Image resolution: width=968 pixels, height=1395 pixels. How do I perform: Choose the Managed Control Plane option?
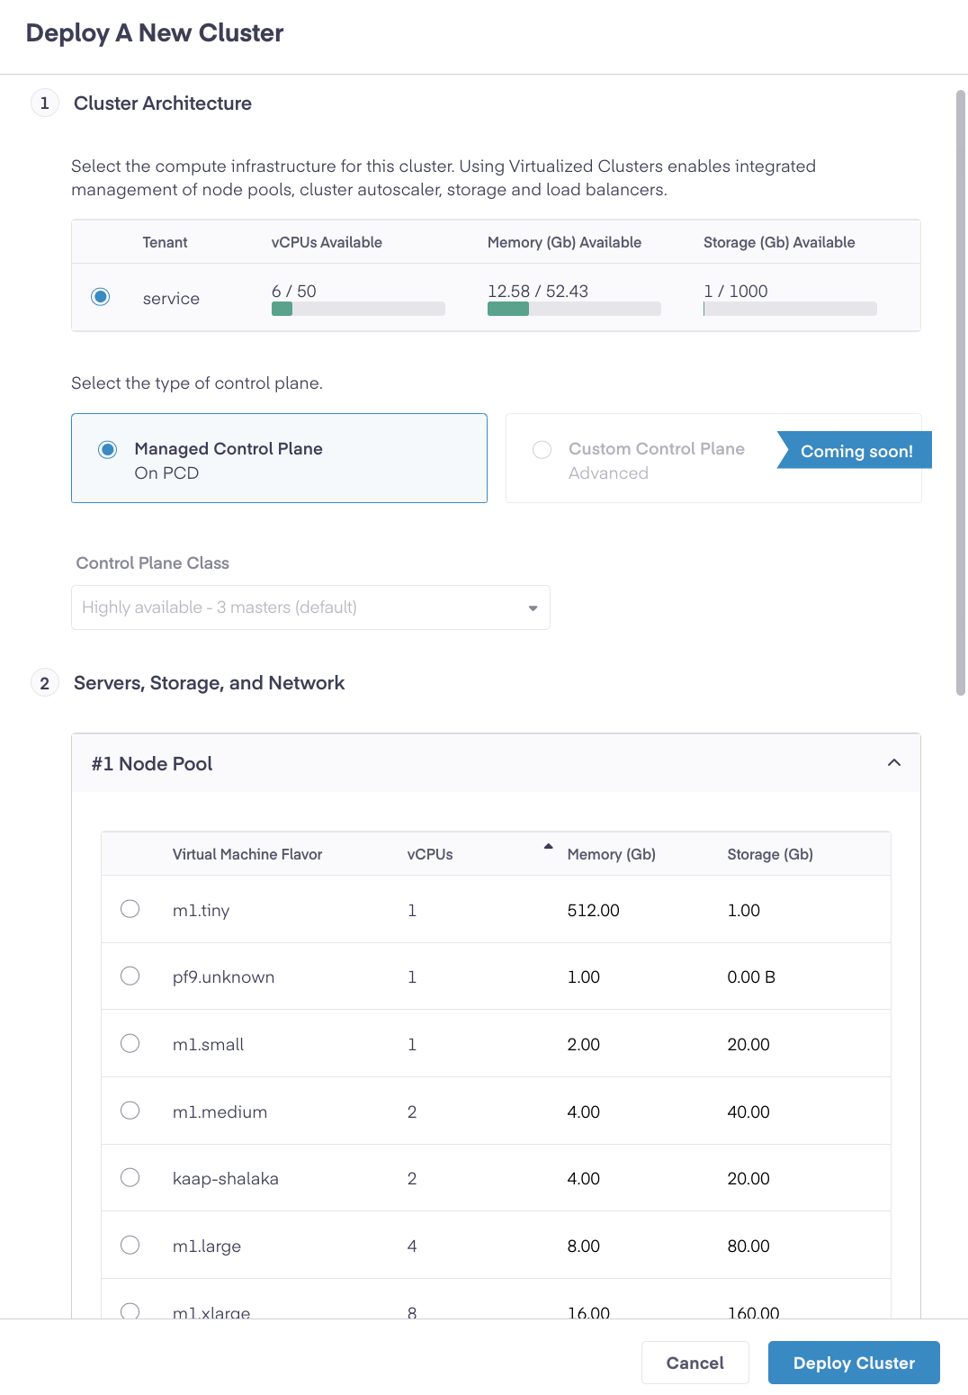point(108,449)
